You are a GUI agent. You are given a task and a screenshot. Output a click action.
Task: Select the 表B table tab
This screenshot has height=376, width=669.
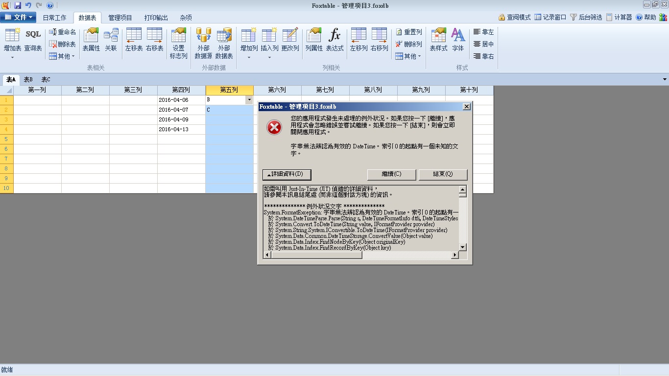pyautogui.click(x=28, y=79)
